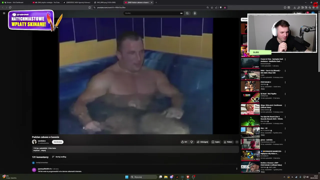Open the new tab plus button
Image resolution: width=320 pixels, height=180 pixels.
(156, 2)
